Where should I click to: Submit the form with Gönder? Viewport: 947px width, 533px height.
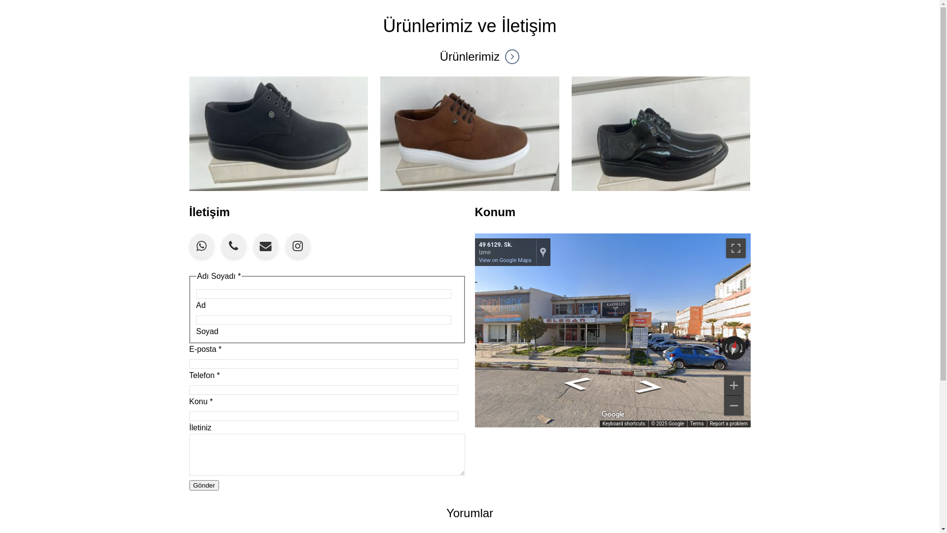pos(204,485)
